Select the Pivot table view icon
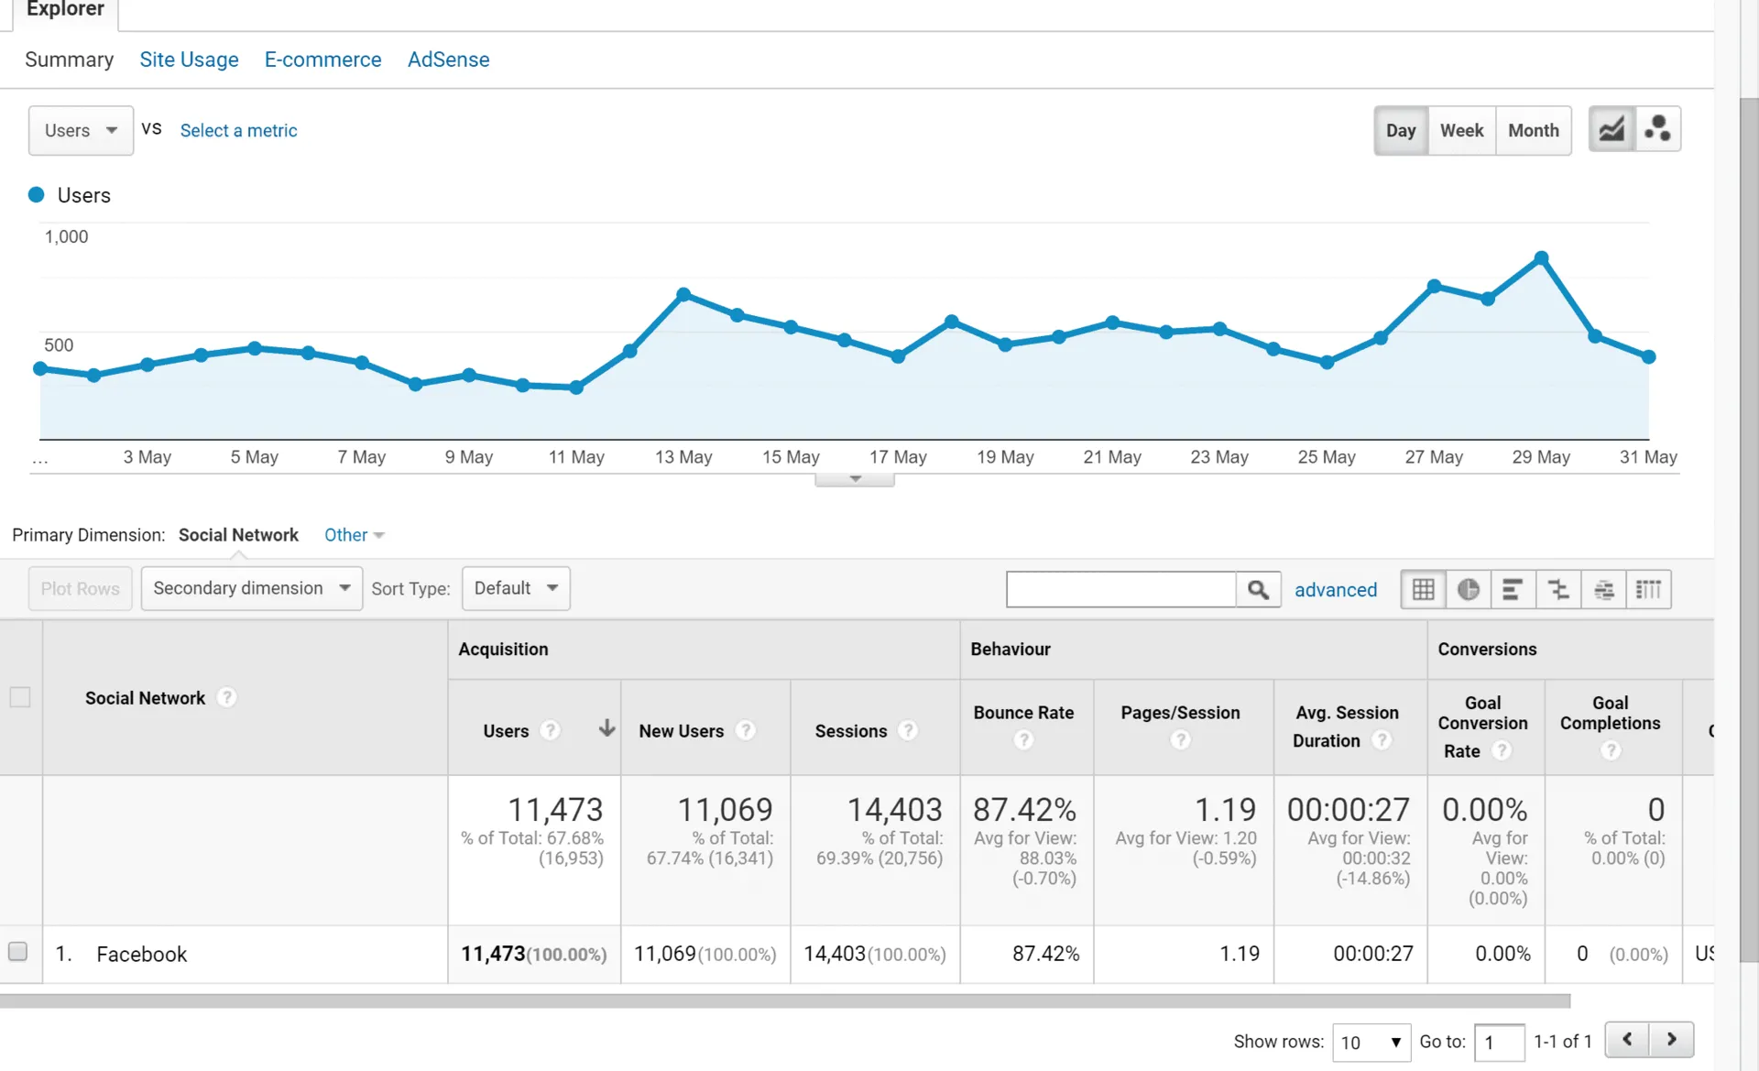This screenshot has height=1071, width=1759. (x=1648, y=589)
